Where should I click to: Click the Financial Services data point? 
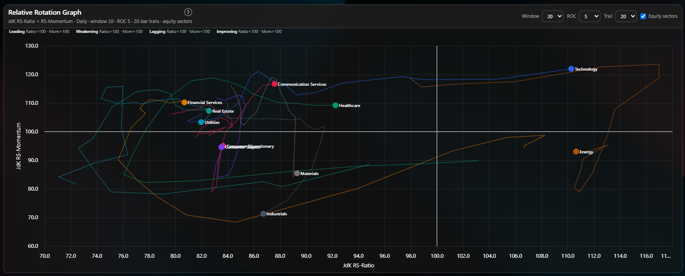(x=184, y=102)
